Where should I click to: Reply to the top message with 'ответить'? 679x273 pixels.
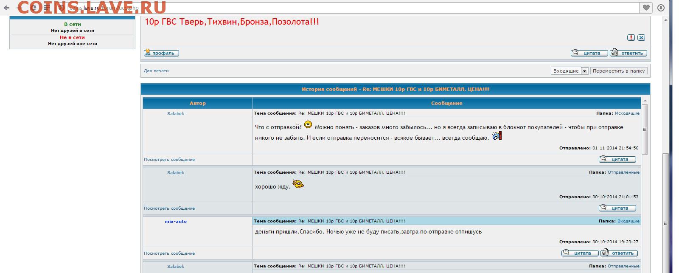click(628, 53)
